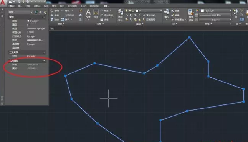Viewport: 248px width, 142px height.
Task: Click the ribbon object color swatch
Action: tap(202, 11)
